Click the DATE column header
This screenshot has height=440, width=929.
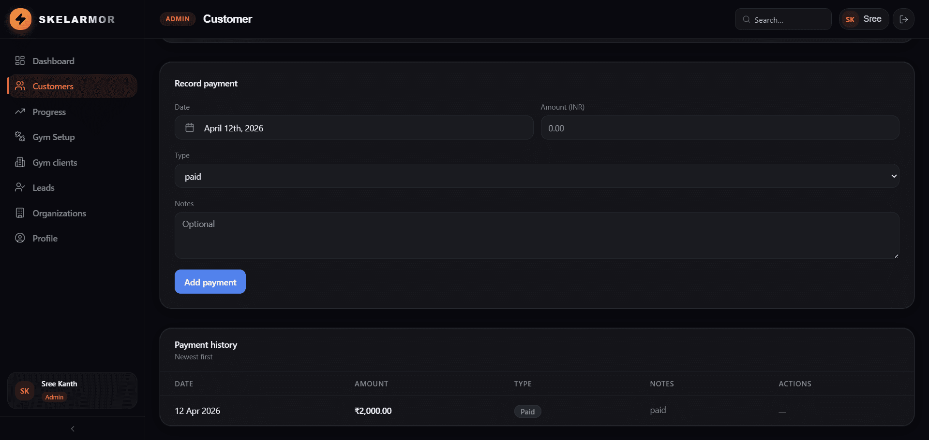[x=184, y=383]
